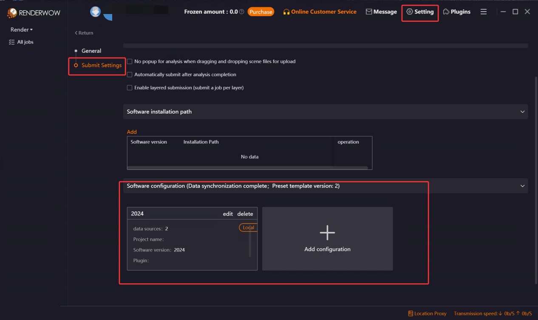538x320 pixels.
Task: Enable no popup for analysis checkbox
Action: pyautogui.click(x=130, y=61)
